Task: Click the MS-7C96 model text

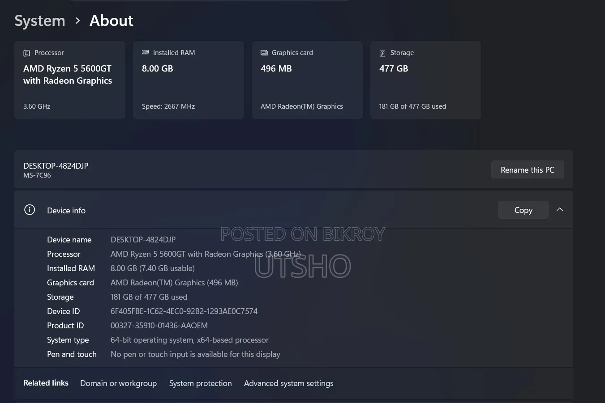Action: coord(37,175)
